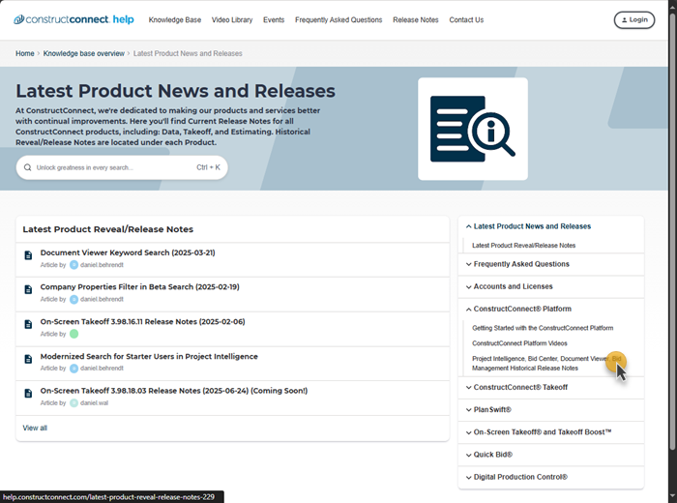Click document icon beside Document Viewer Keyword Search

(x=28, y=255)
